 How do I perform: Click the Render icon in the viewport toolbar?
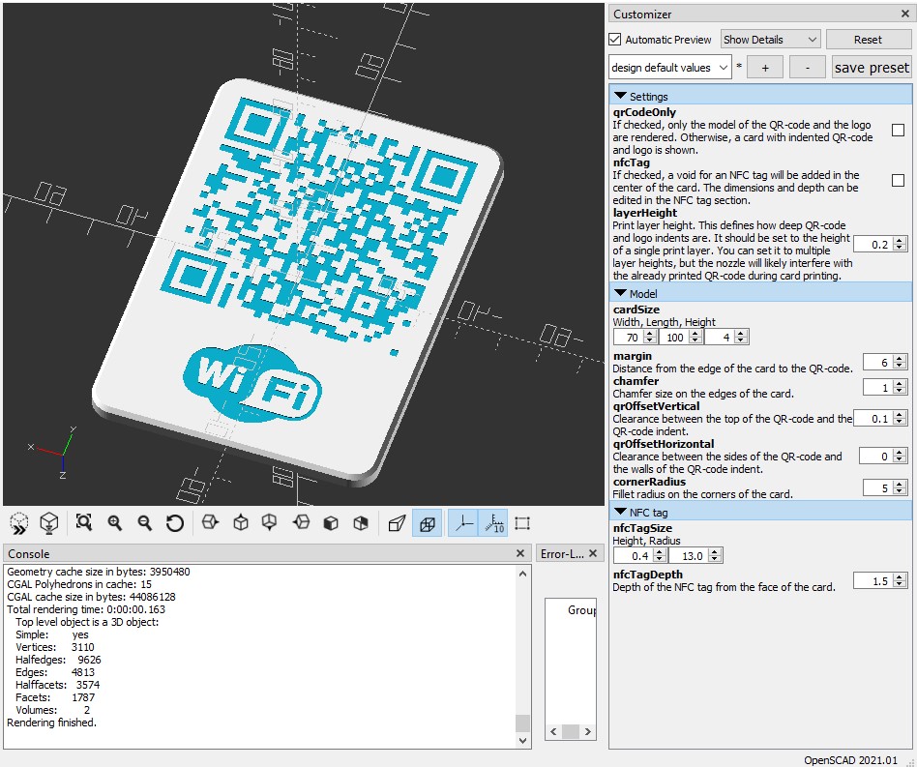48,522
